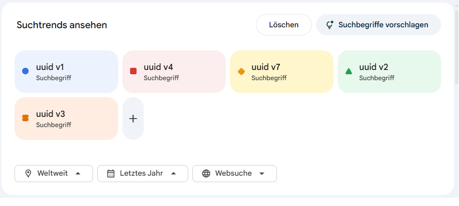Open the Letztes Jahr time range dropdown

tap(142, 174)
